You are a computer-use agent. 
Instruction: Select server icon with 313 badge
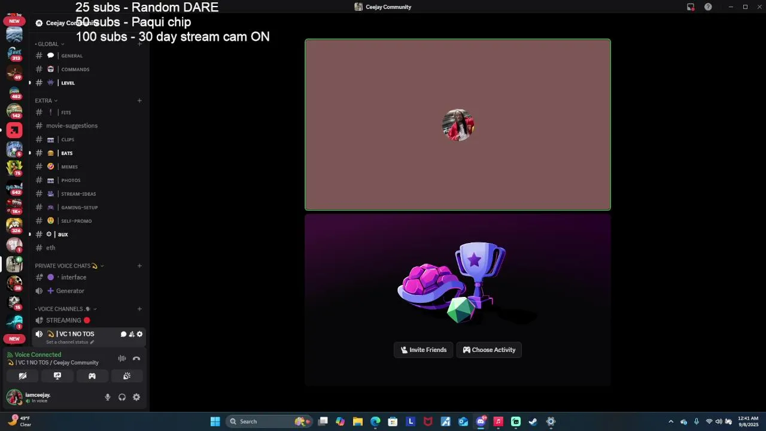(14, 53)
